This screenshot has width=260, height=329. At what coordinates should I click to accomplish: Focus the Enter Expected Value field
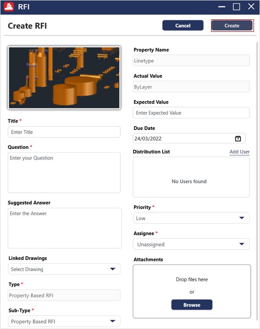[191, 113]
